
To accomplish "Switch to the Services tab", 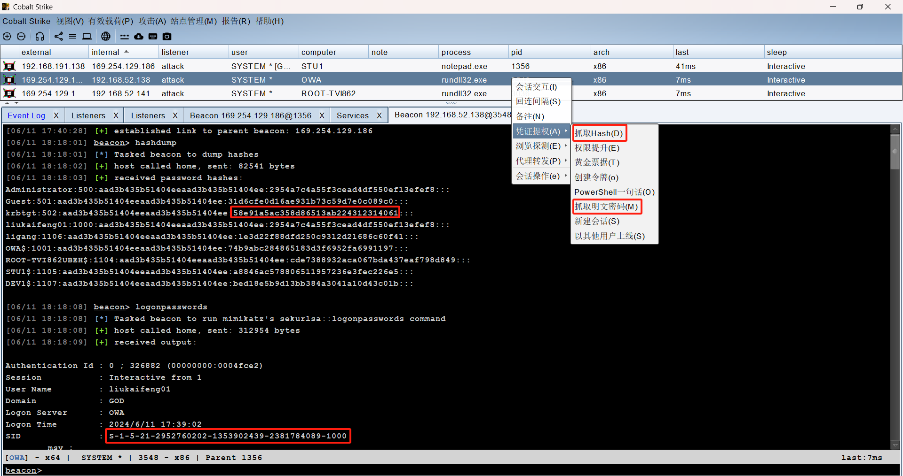I will pos(353,115).
